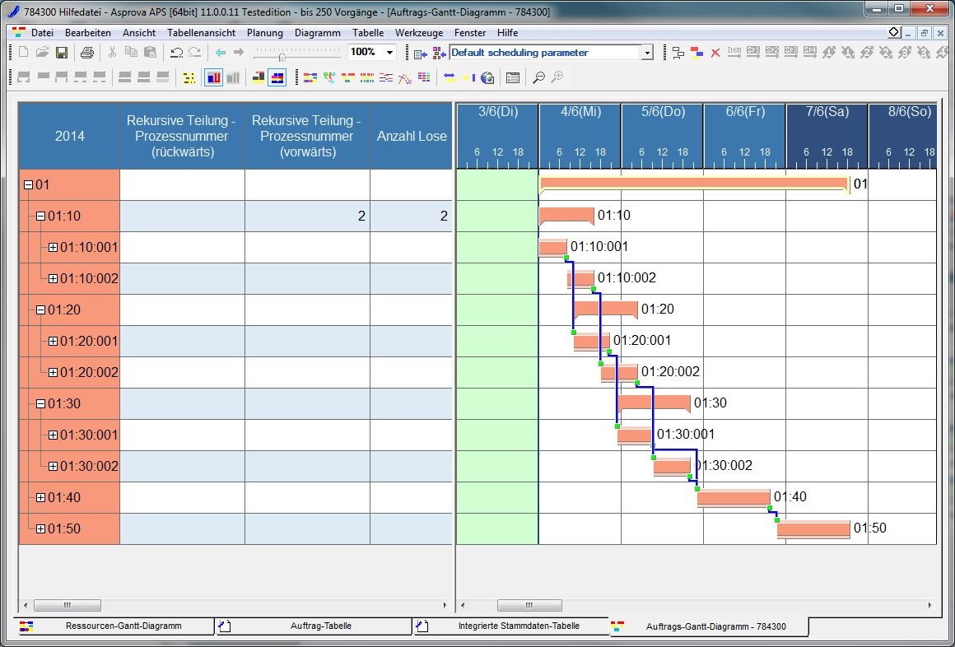Image resolution: width=955 pixels, height=647 pixels.
Task: Open the Planung menu
Action: click(264, 33)
